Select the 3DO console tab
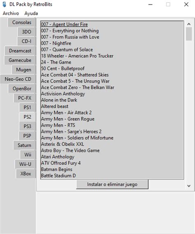Image resolution: width=195 pixels, height=234 pixels. tap(26, 32)
